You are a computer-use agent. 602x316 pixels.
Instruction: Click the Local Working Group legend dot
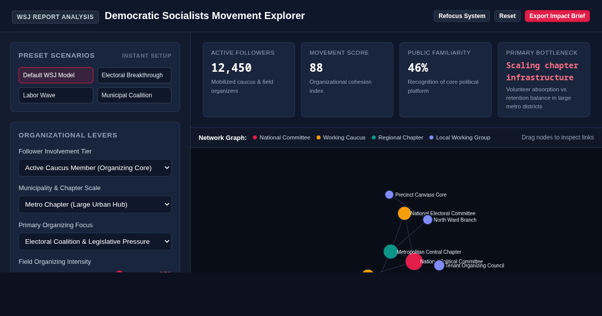431,137
